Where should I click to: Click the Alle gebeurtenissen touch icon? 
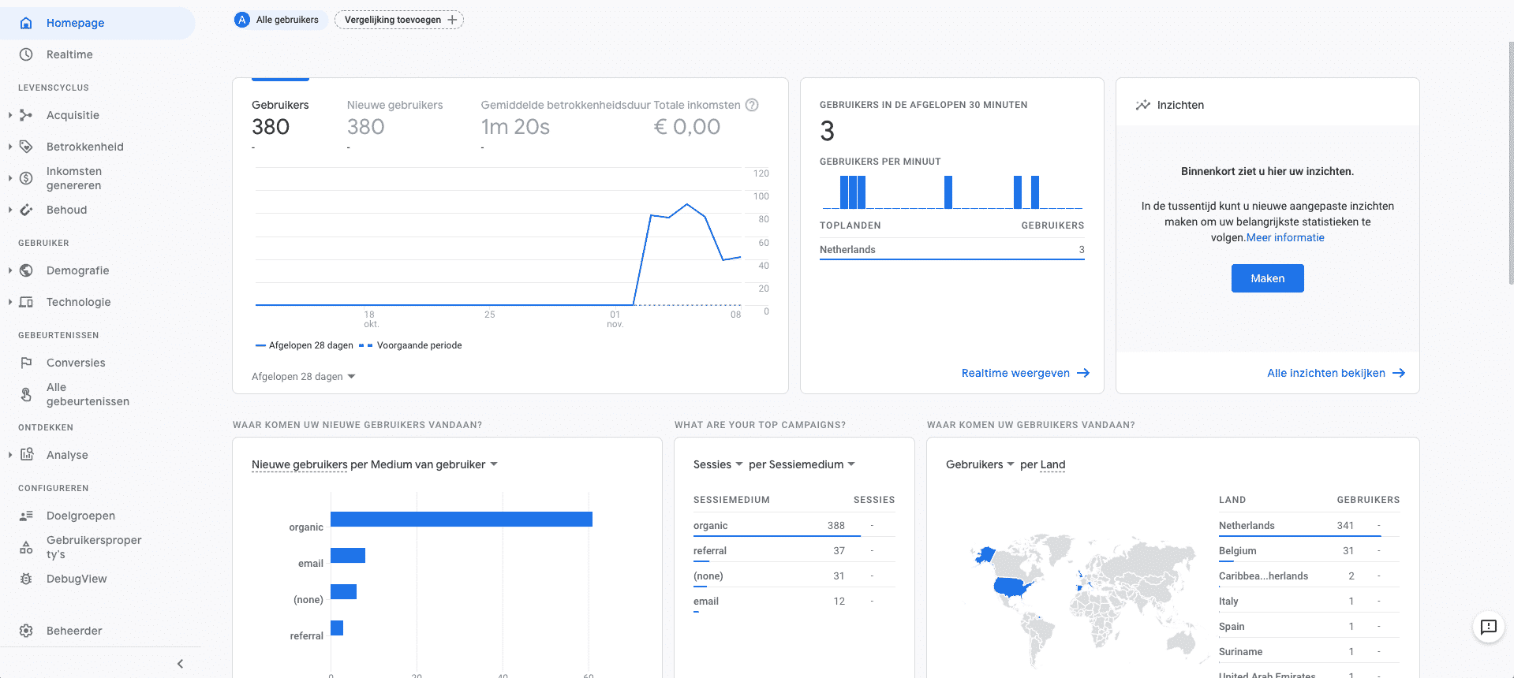(x=26, y=394)
